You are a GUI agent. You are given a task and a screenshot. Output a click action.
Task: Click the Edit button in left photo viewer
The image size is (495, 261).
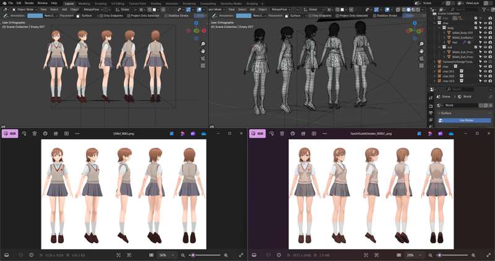pyautogui.click(x=10, y=134)
